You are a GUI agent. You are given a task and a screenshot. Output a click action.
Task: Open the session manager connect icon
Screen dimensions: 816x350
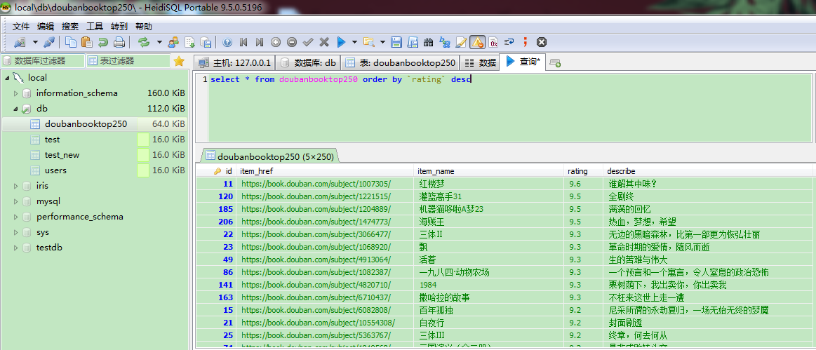click(19, 42)
